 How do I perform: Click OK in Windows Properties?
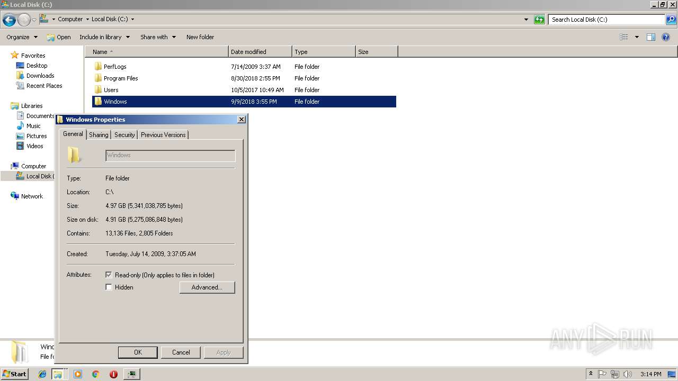(x=138, y=352)
